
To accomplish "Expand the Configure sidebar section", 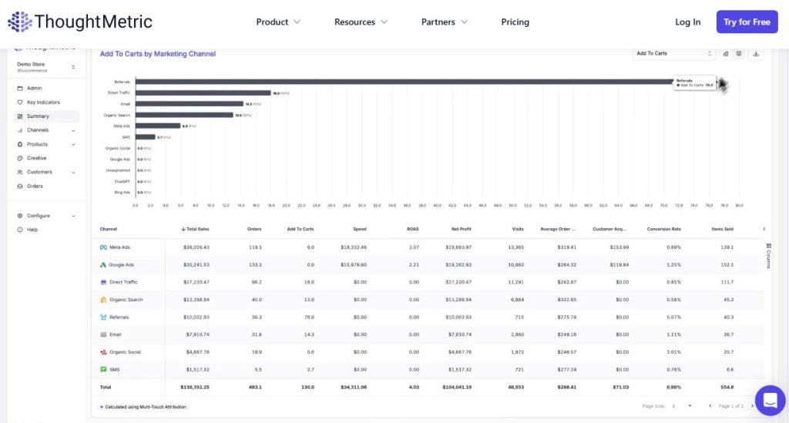I will (x=73, y=216).
